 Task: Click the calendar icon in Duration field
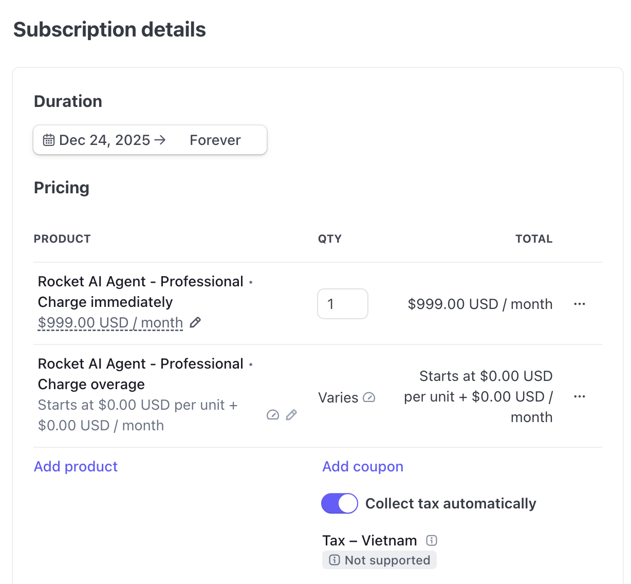click(49, 140)
